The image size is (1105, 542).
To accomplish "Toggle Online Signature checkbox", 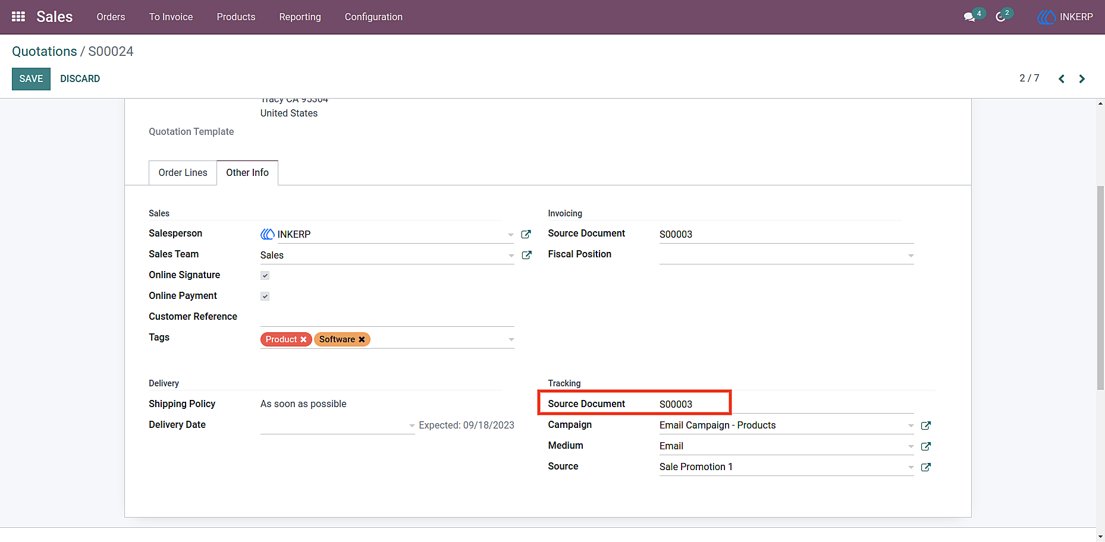I will click(x=265, y=275).
